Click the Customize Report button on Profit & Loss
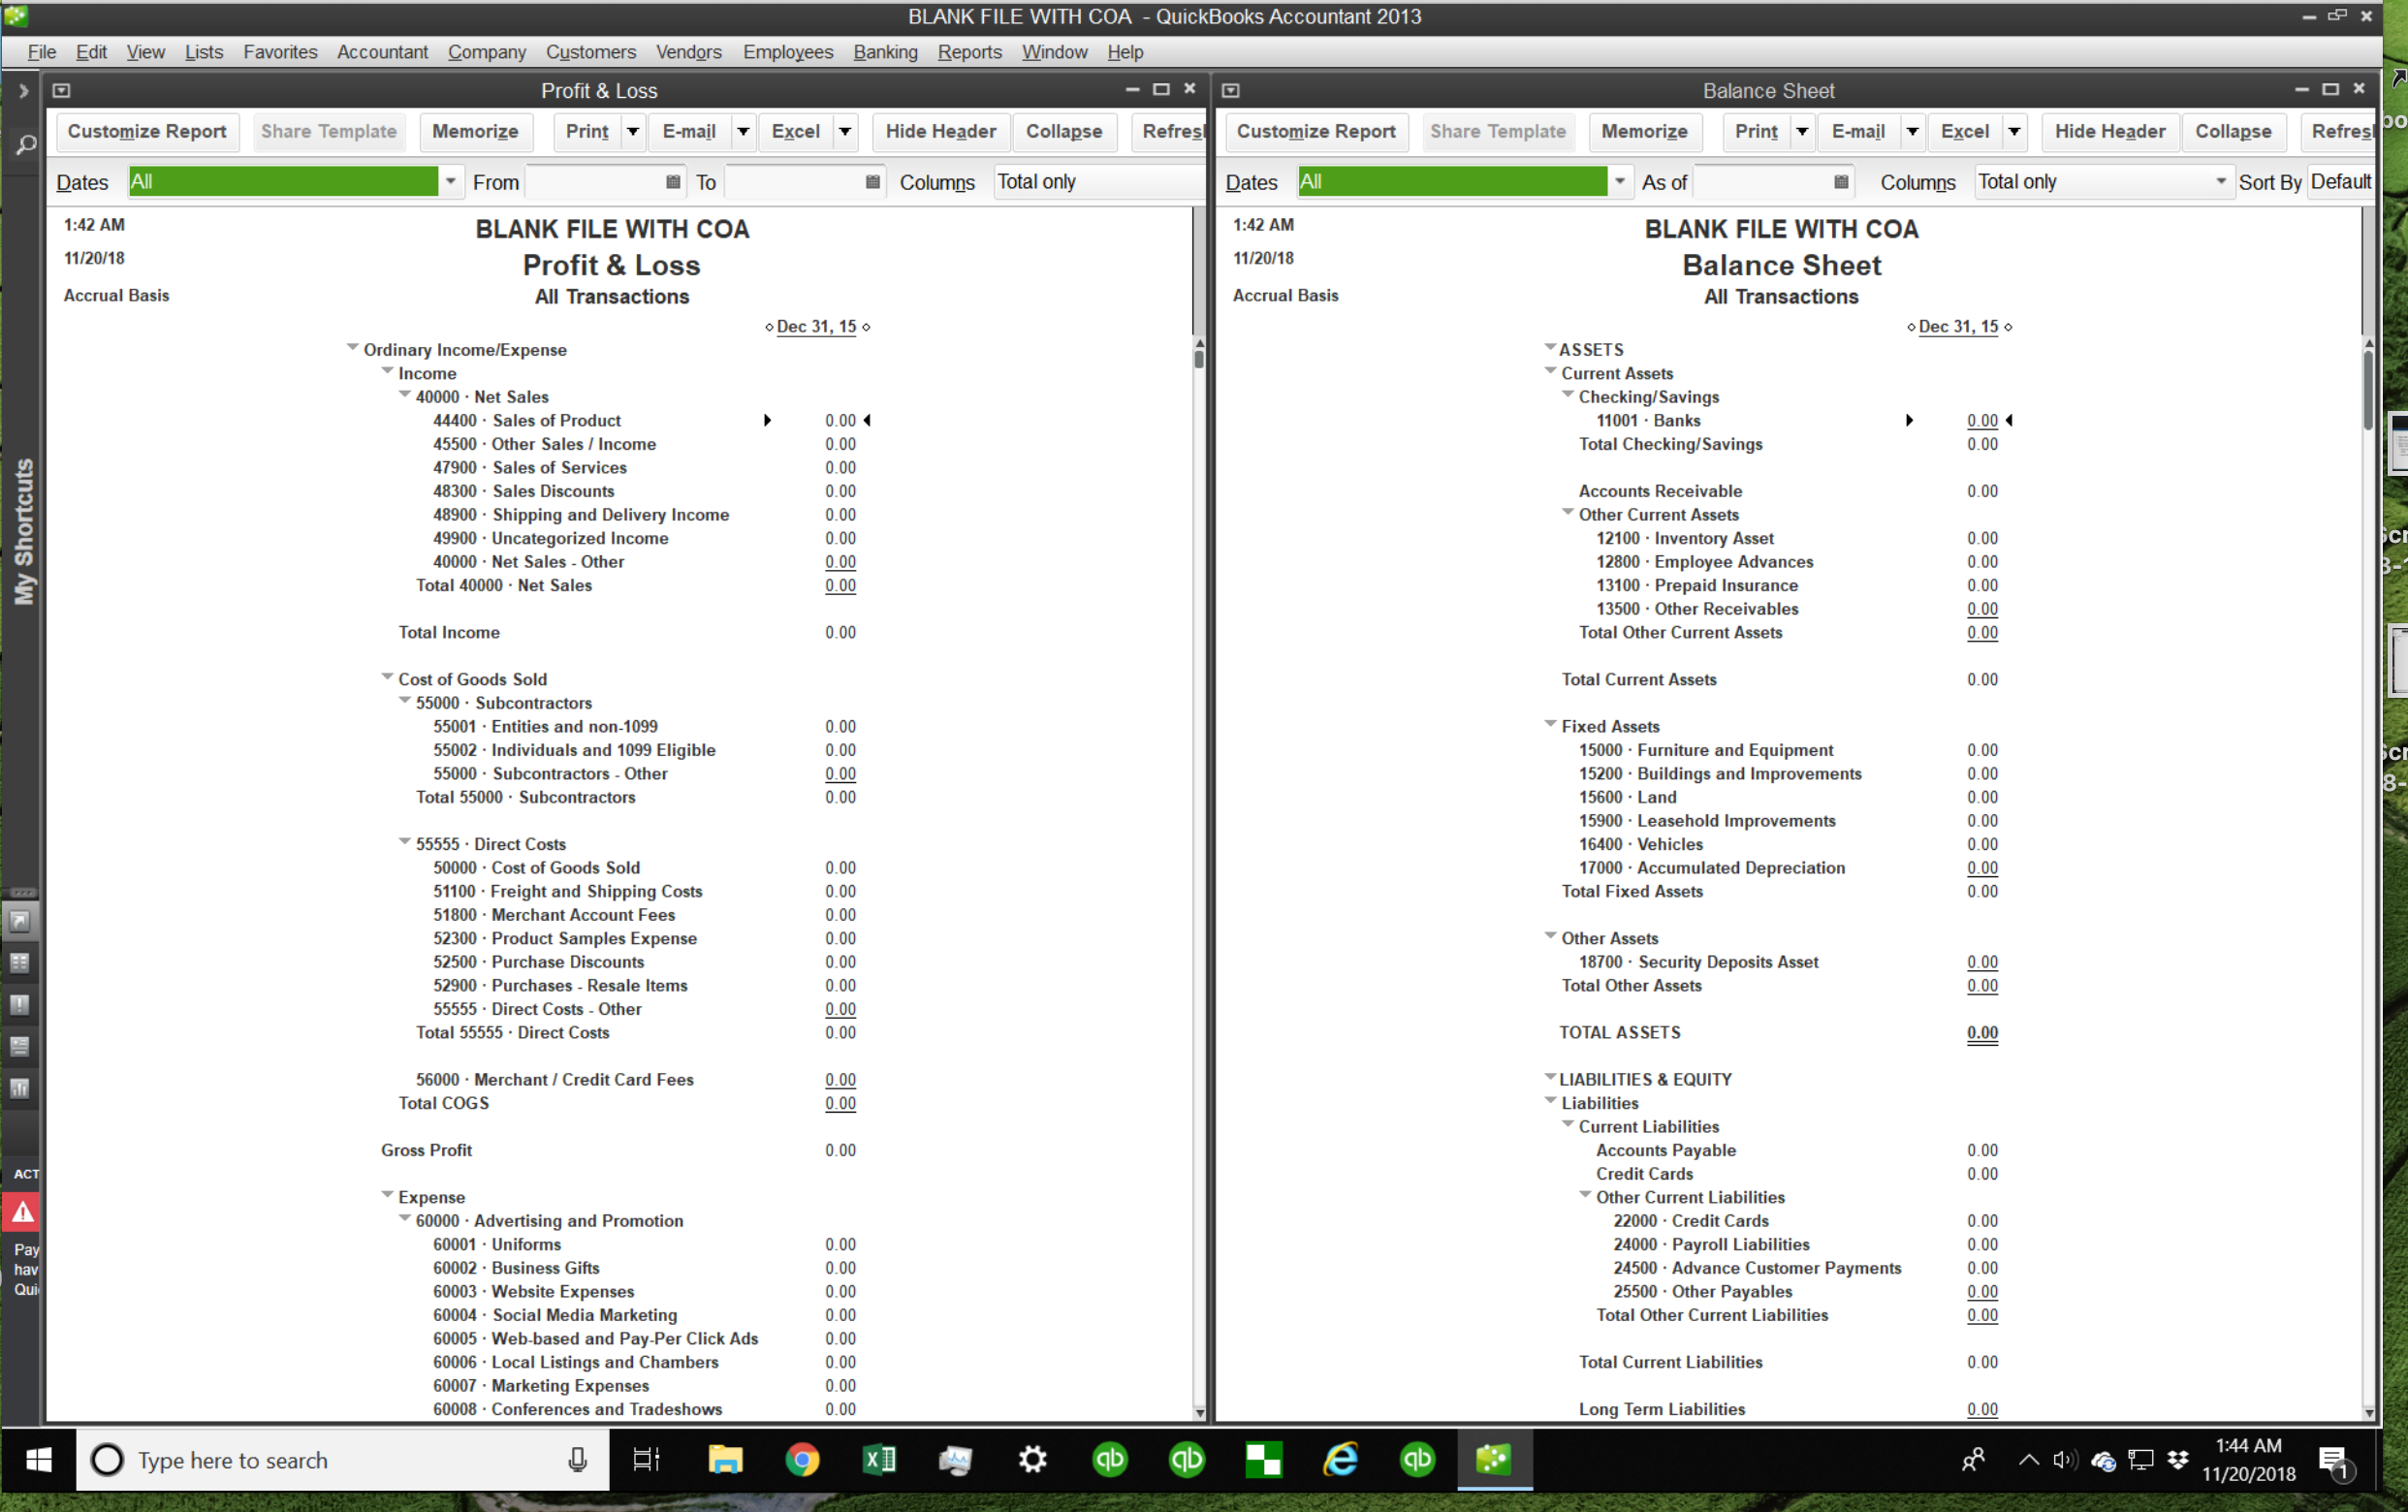The image size is (2408, 1512). click(x=146, y=131)
